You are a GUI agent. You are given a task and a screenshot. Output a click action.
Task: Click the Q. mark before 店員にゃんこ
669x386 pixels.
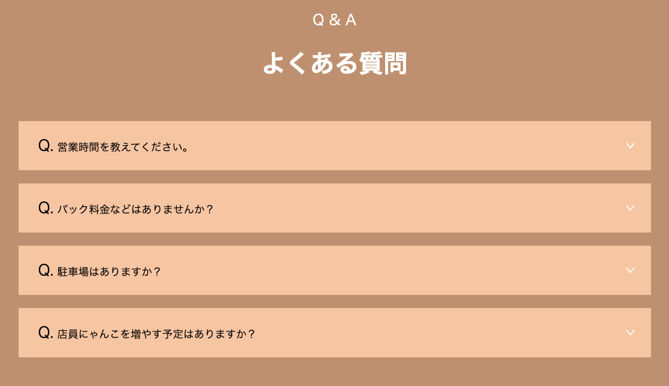tap(46, 333)
